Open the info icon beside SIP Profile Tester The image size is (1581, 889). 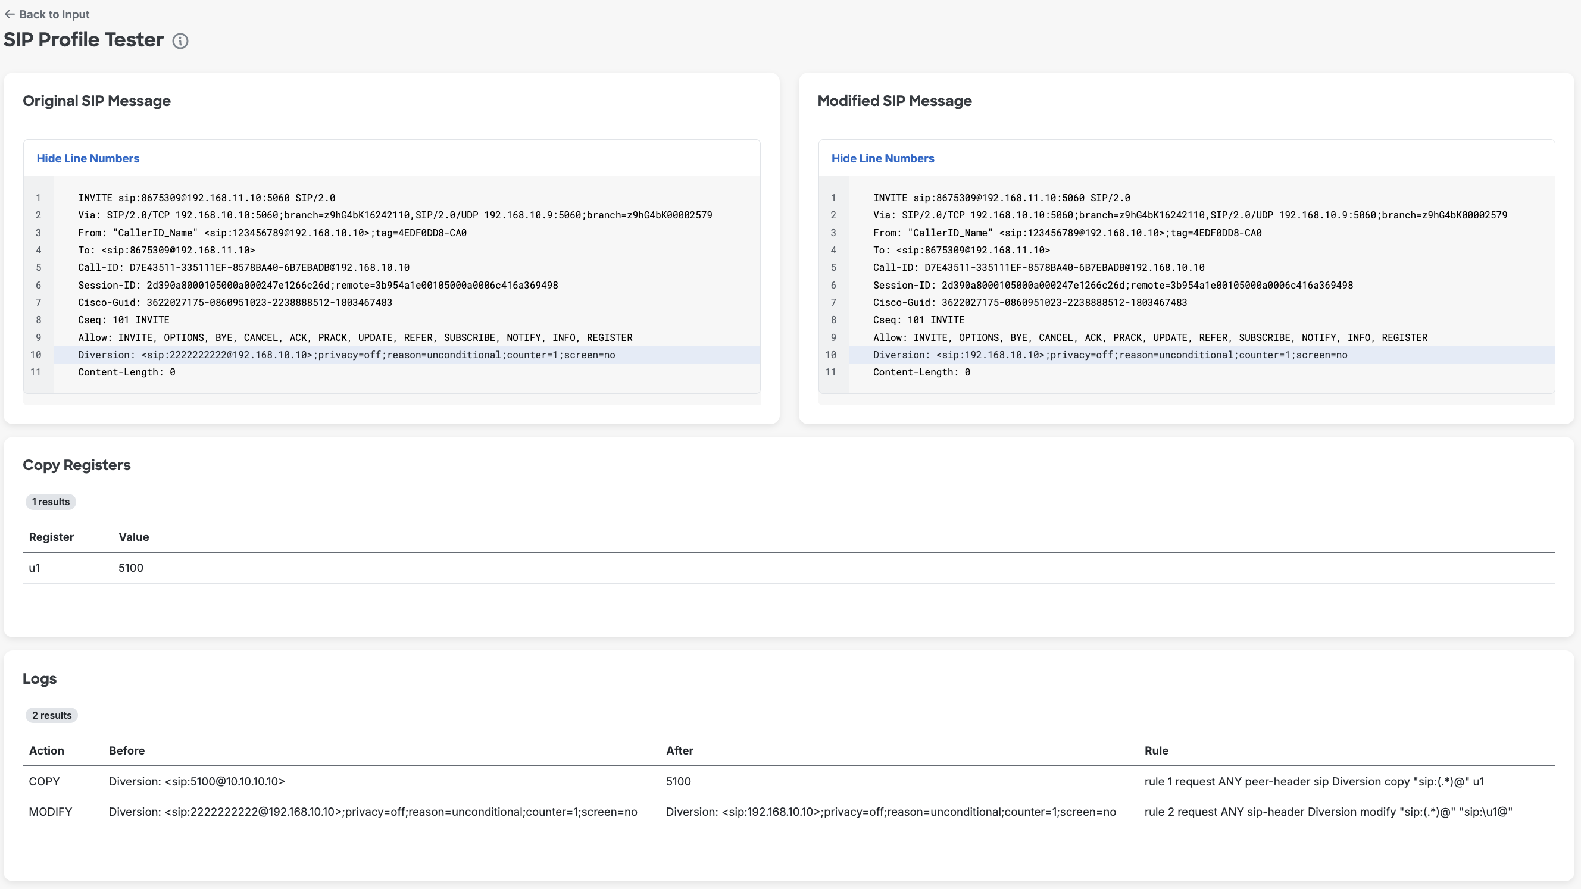point(180,41)
